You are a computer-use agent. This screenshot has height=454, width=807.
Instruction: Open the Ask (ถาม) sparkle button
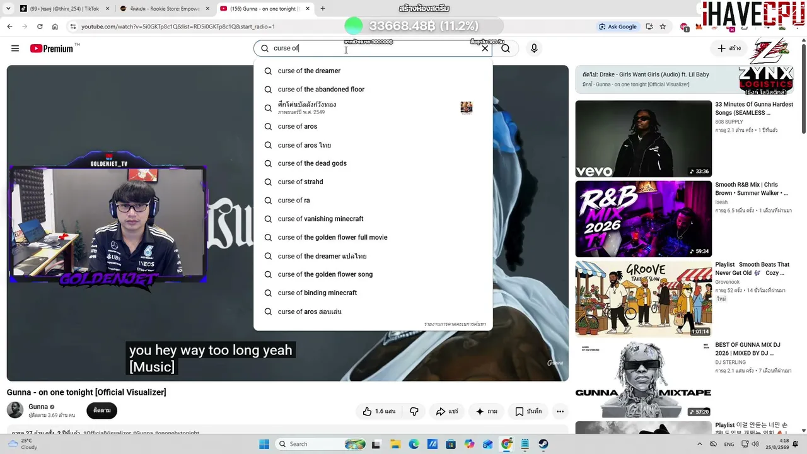[486, 411]
